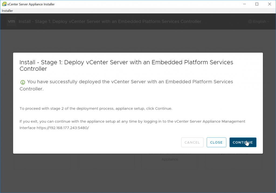
Task: Open the English language dropdown
Action: [258, 22]
